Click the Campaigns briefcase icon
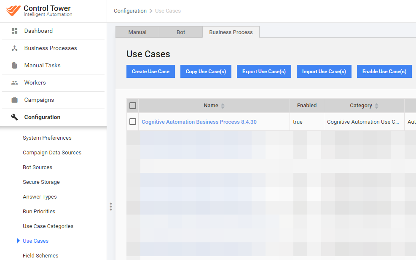This screenshot has height=260, width=416. click(15, 100)
